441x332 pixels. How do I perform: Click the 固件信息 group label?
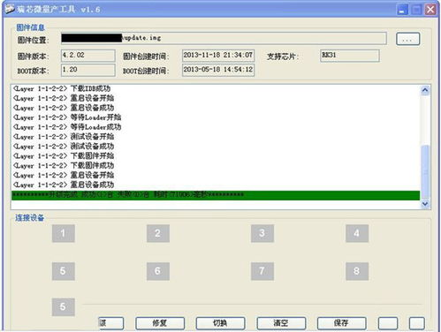pyautogui.click(x=30, y=27)
